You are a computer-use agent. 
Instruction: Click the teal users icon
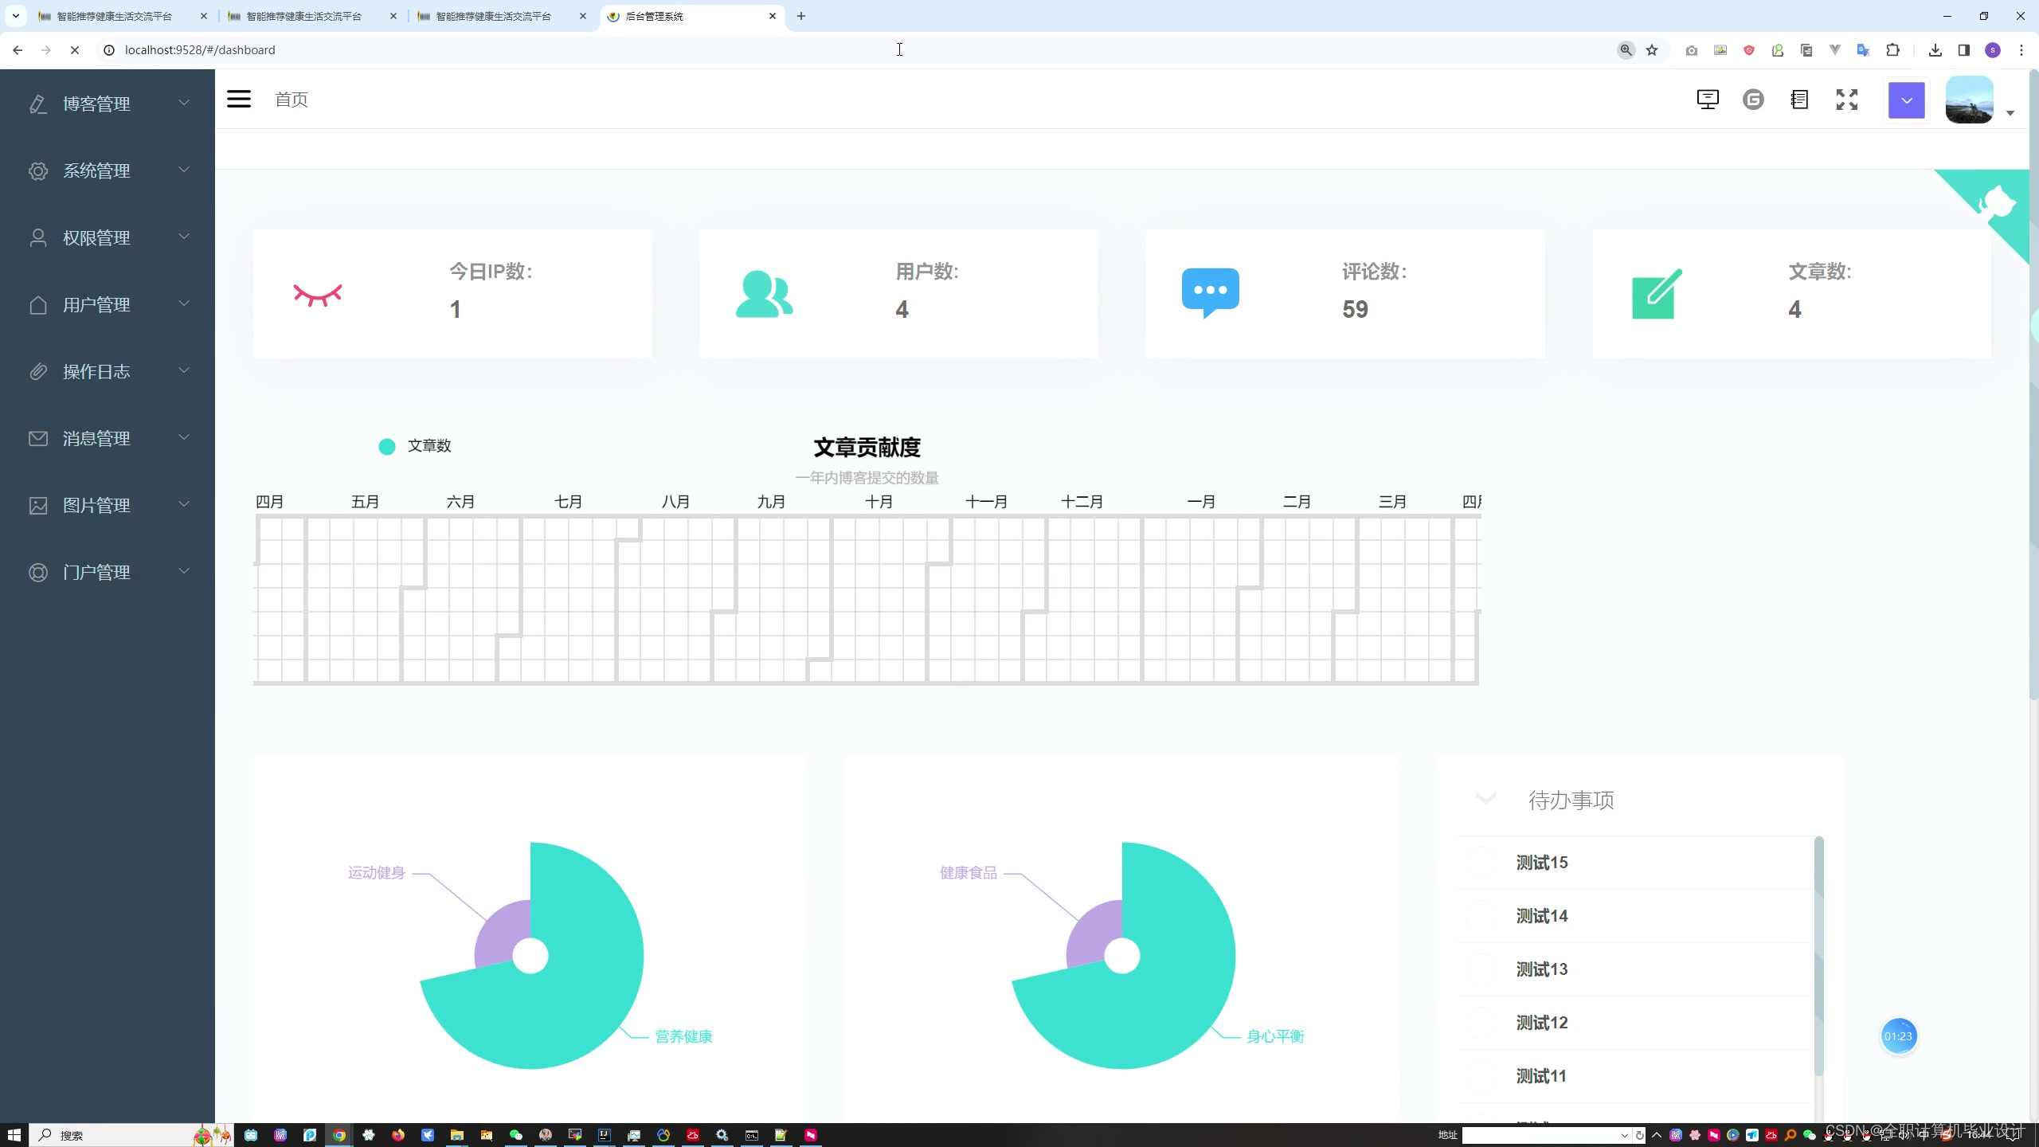point(764,294)
